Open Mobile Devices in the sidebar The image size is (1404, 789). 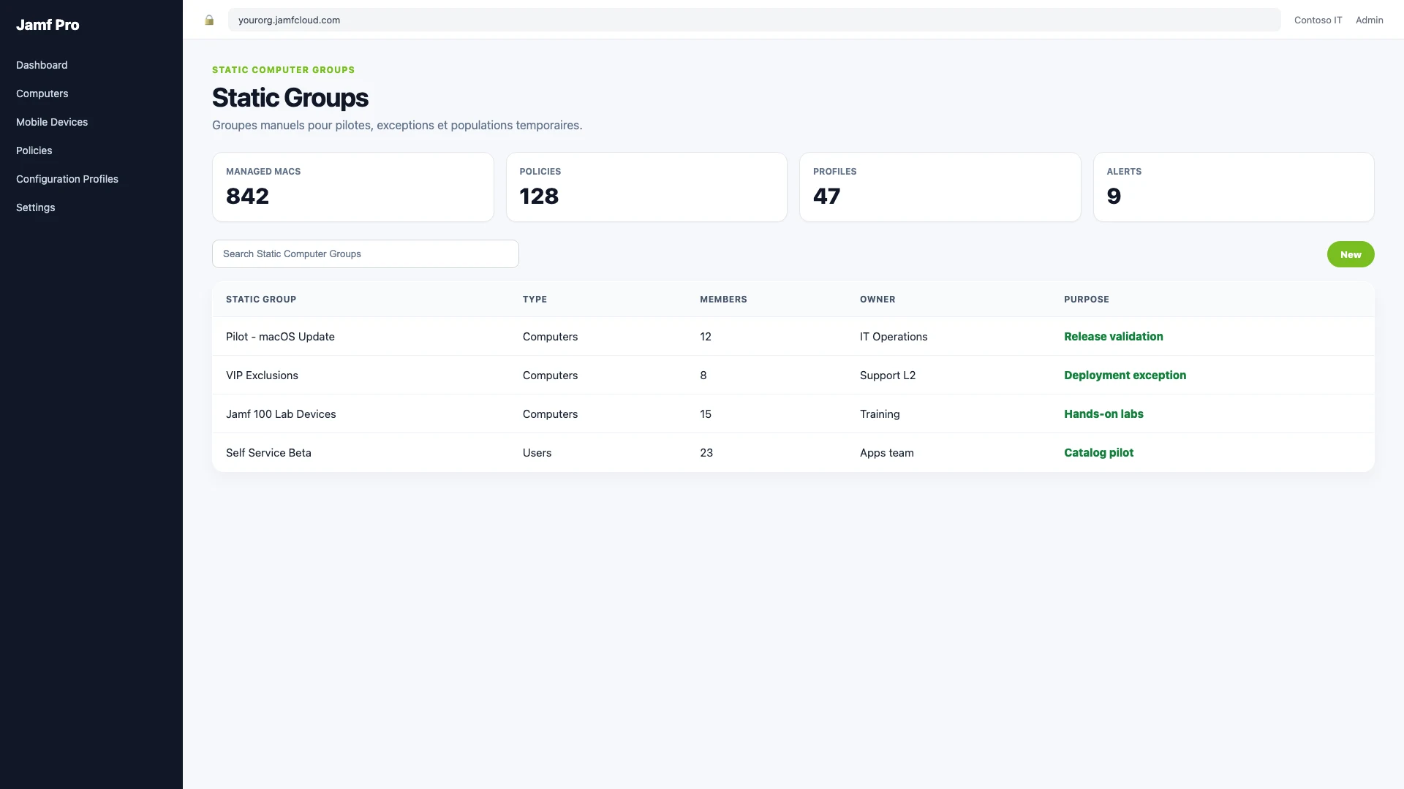click(52, 122)
